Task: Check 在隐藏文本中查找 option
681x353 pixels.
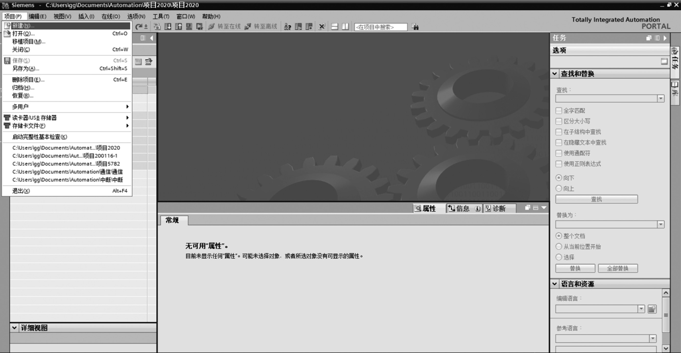Action: tap(559, 143)
